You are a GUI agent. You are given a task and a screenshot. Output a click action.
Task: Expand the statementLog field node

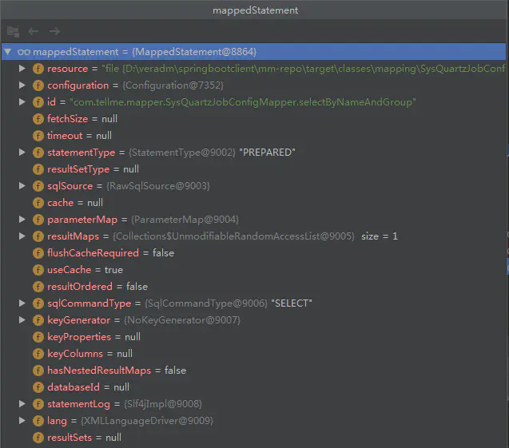click(22, 404)
